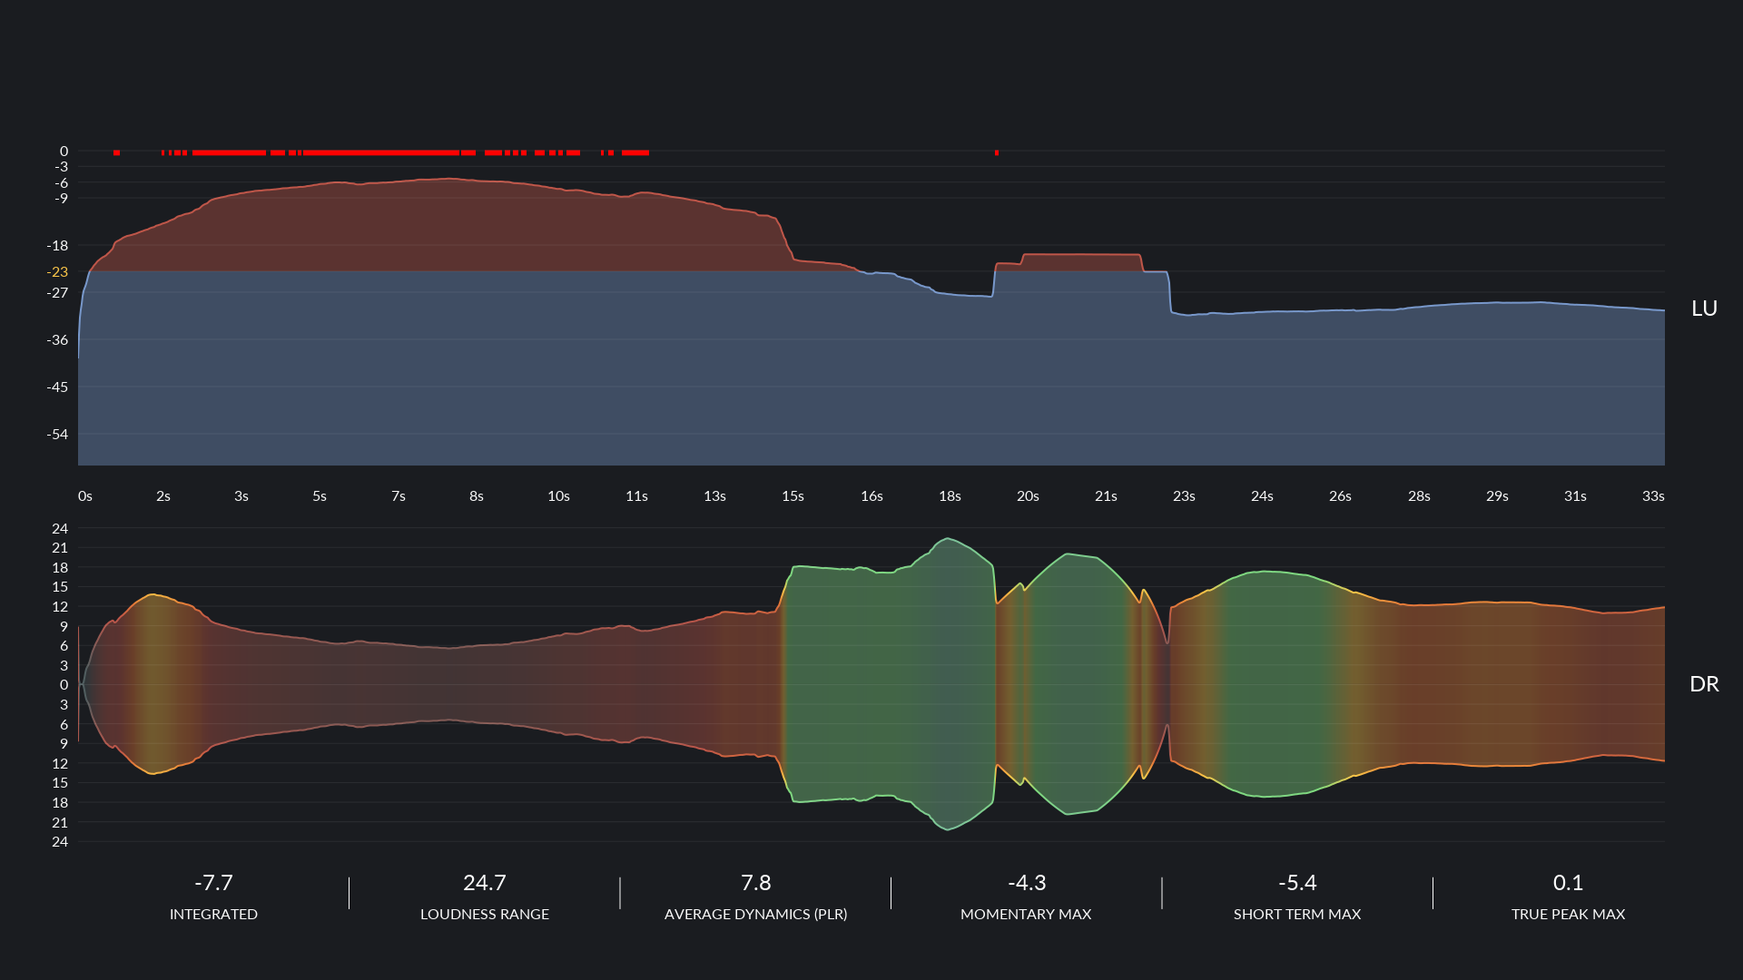Click the top 24 DR axis label
The image size is (1743, 980).
[60, 529]
